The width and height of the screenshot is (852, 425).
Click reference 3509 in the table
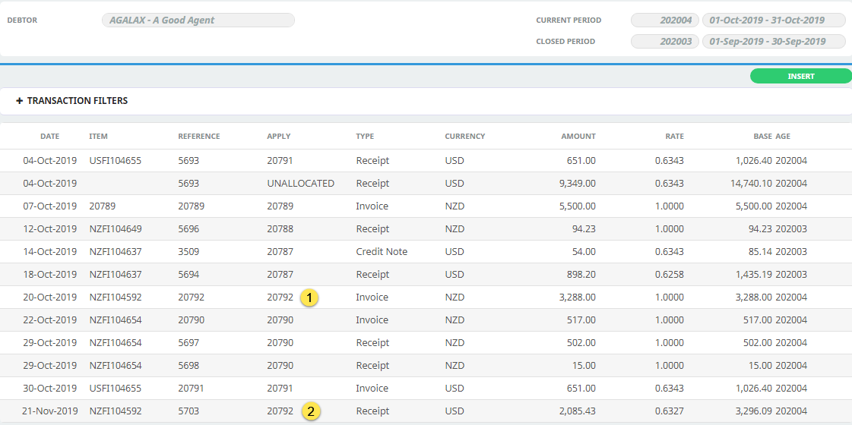[x=188, y=252]
